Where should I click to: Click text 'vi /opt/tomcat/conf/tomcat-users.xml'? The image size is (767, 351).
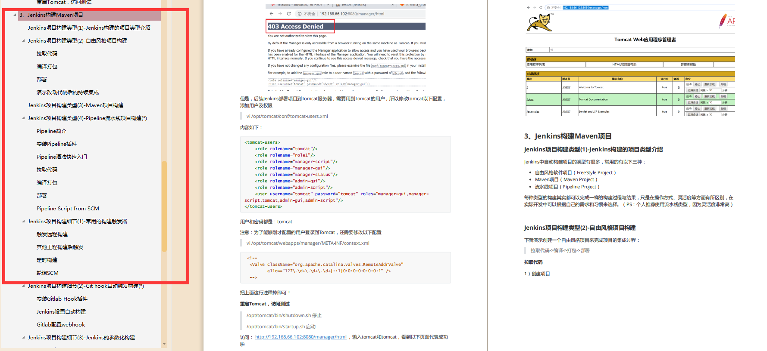click(287, 116)
